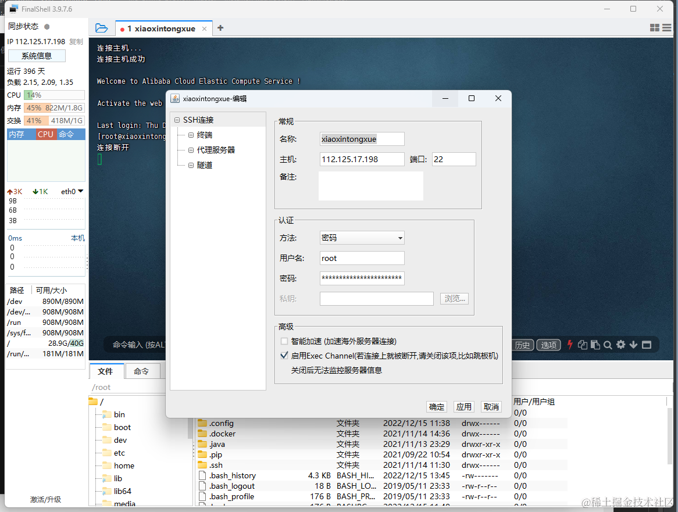
Task: Click the bin folder icon in tree
Action: (x=107, y=414)
